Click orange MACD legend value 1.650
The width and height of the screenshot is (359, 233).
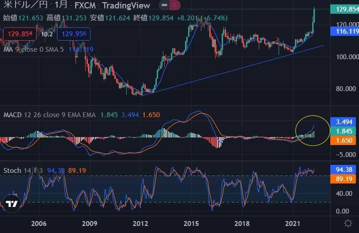151,115
